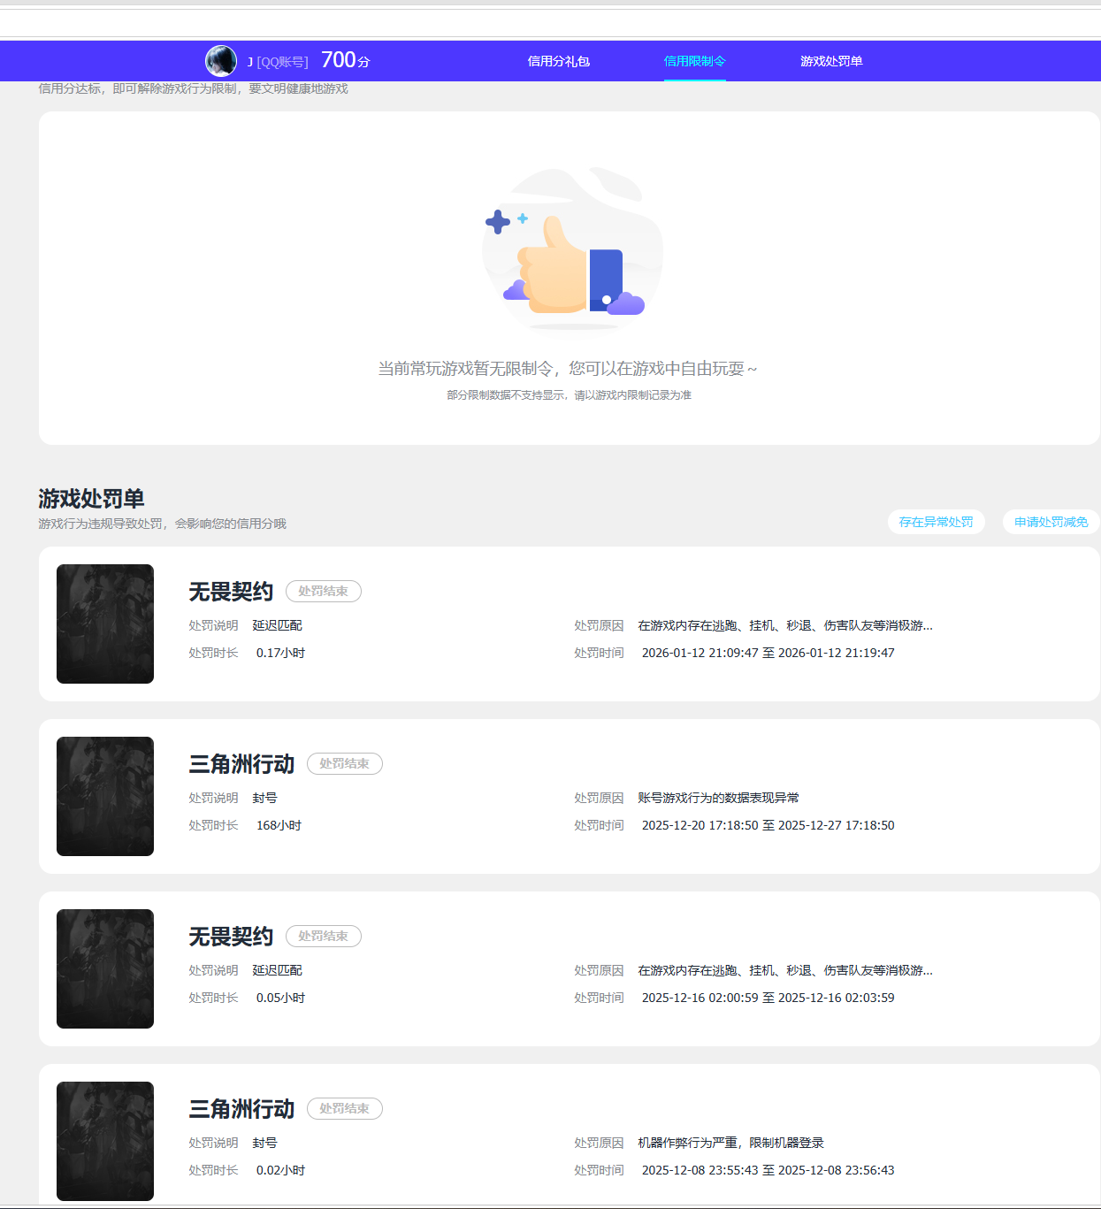Click the 游戏处罚单 section heading
Viewport: 1101px width, 1209px height.
91,499
